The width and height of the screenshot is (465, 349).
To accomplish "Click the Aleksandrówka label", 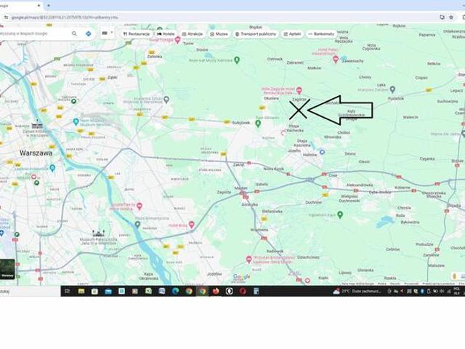I will tap(360, 185).
